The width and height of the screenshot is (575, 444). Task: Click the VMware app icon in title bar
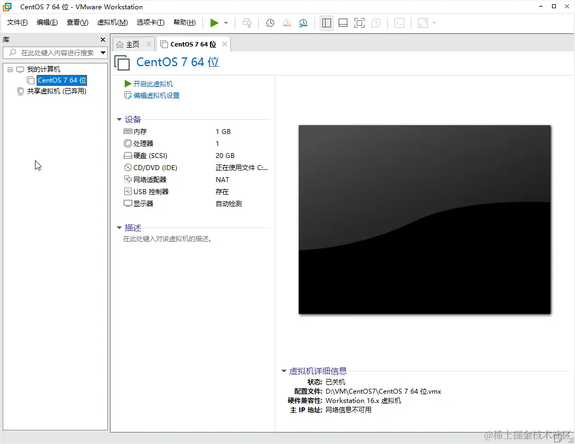coord(7,7)
